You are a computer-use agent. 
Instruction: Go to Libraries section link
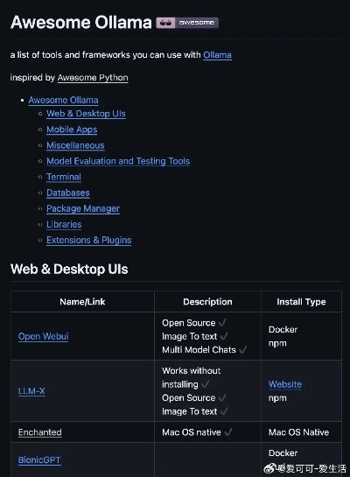pos(64,225)
